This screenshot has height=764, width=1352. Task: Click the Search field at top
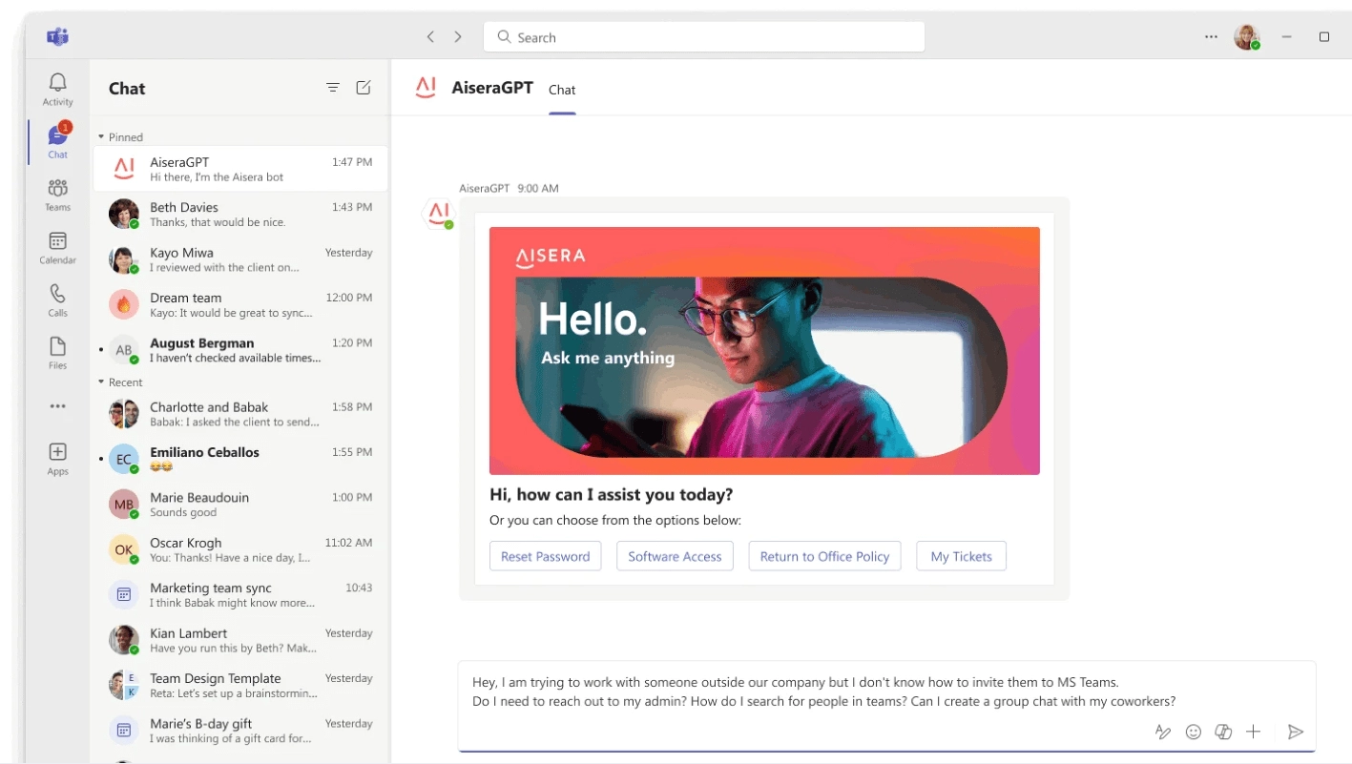(704, 37)
